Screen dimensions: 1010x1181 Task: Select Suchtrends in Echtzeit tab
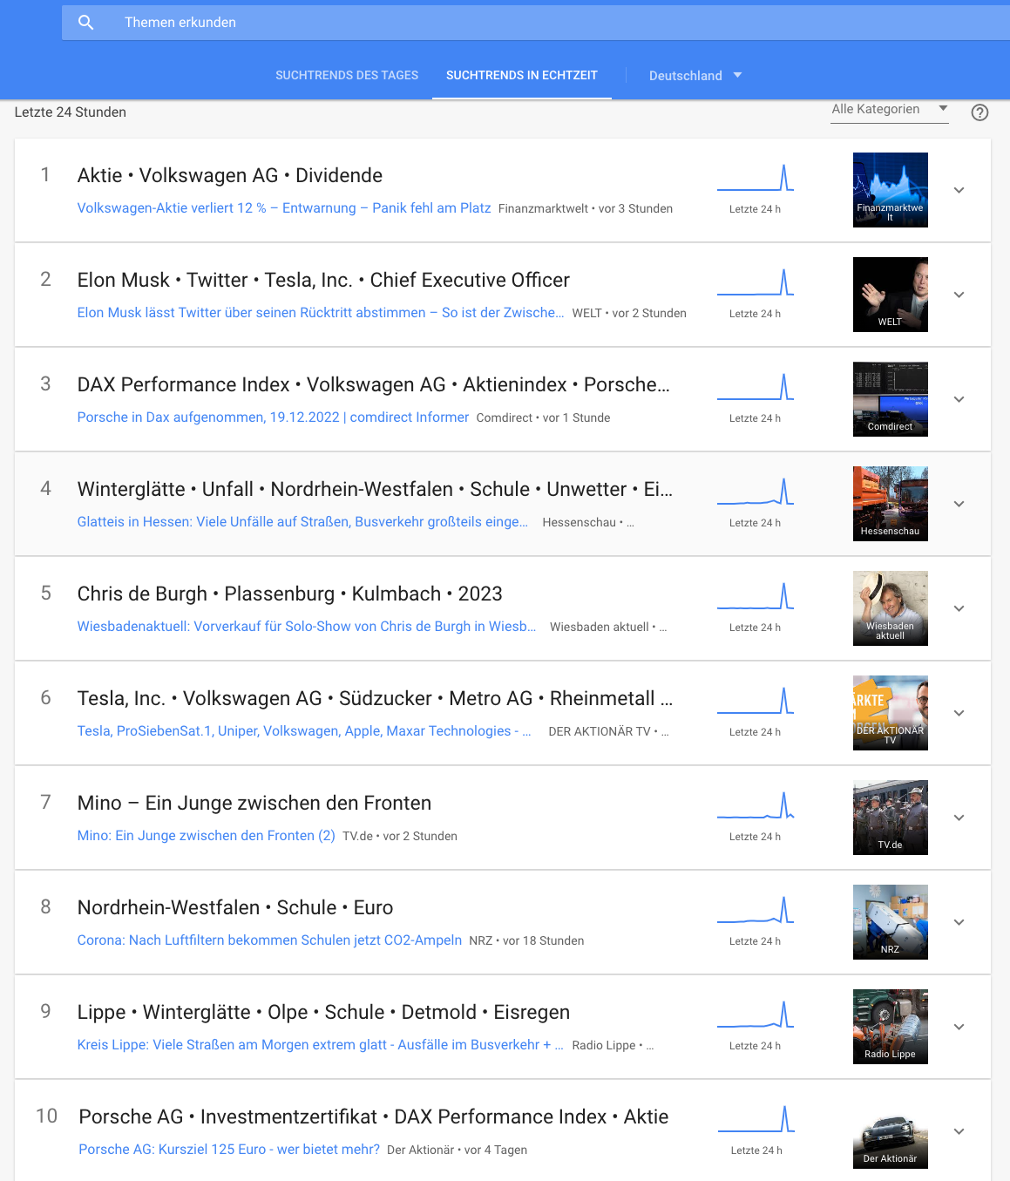(x=522, y=75)
